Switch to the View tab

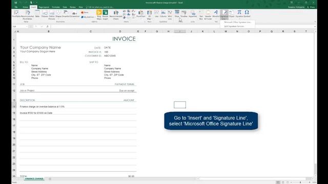pyautogui.click(x=81, y=7)
